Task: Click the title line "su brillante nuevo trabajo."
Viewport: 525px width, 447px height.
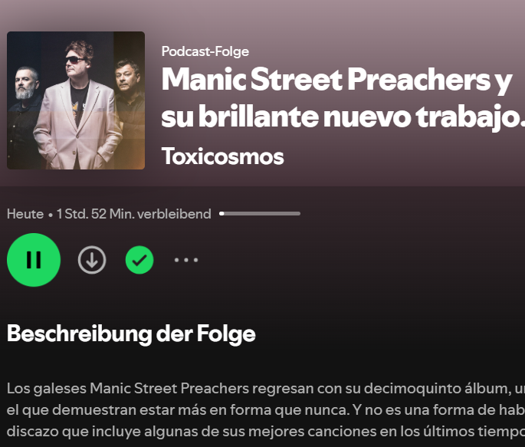Action: (x=343, y=117)
